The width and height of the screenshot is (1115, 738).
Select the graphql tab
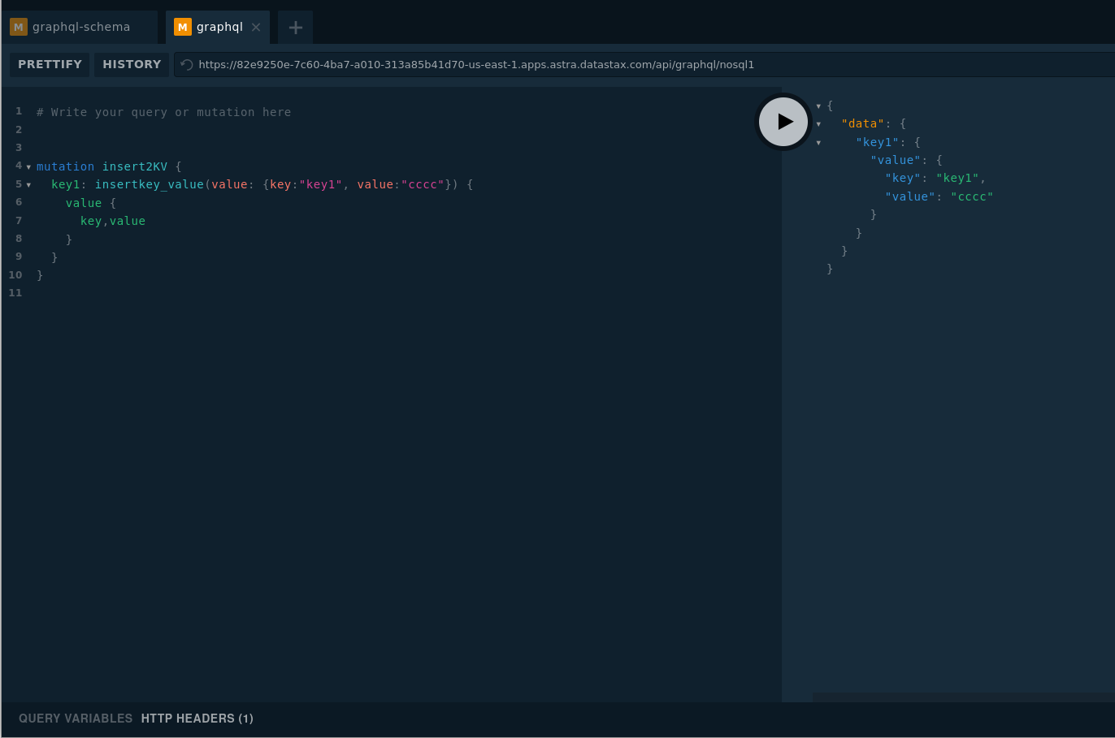point(218,27)
